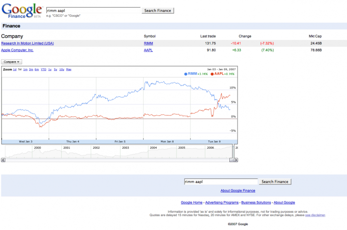
Task: Click the AAPL percent change (7.40%)
Action: [x=267, y=50]
